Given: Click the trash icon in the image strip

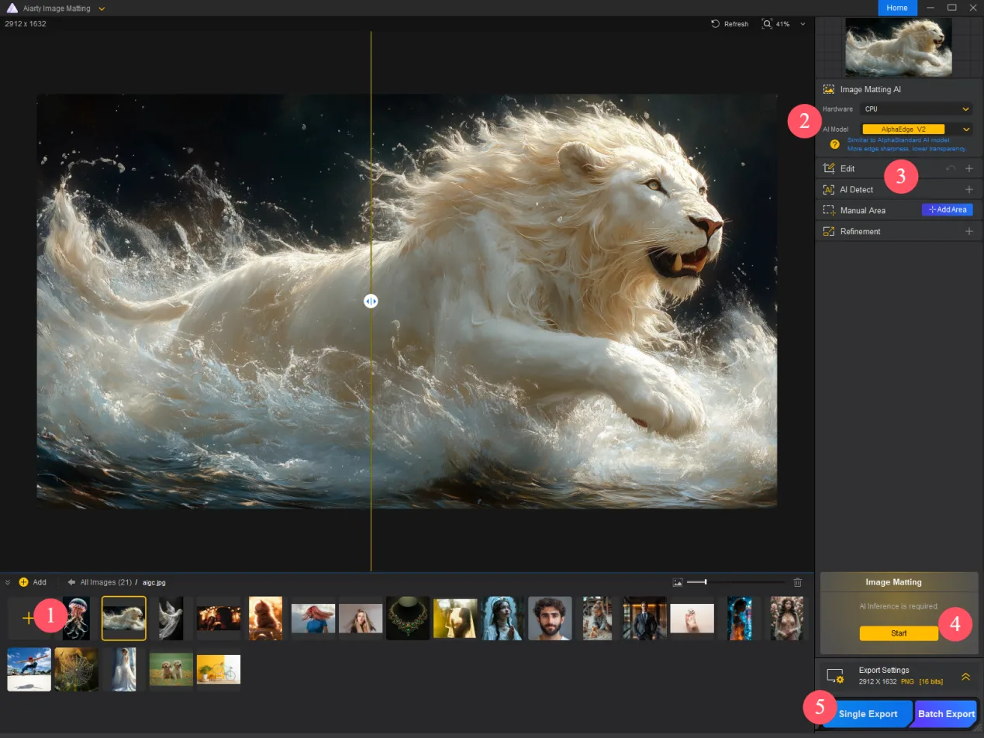Looking at the screenshot, I should [798, 582].
